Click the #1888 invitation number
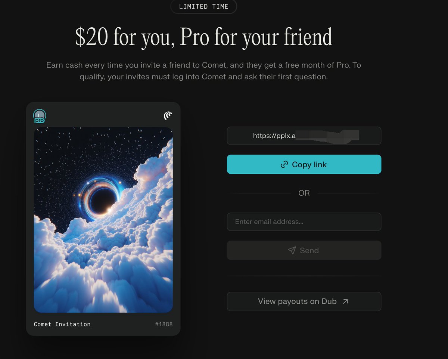This screenshot has height=359, width=448. click(164, 324)
